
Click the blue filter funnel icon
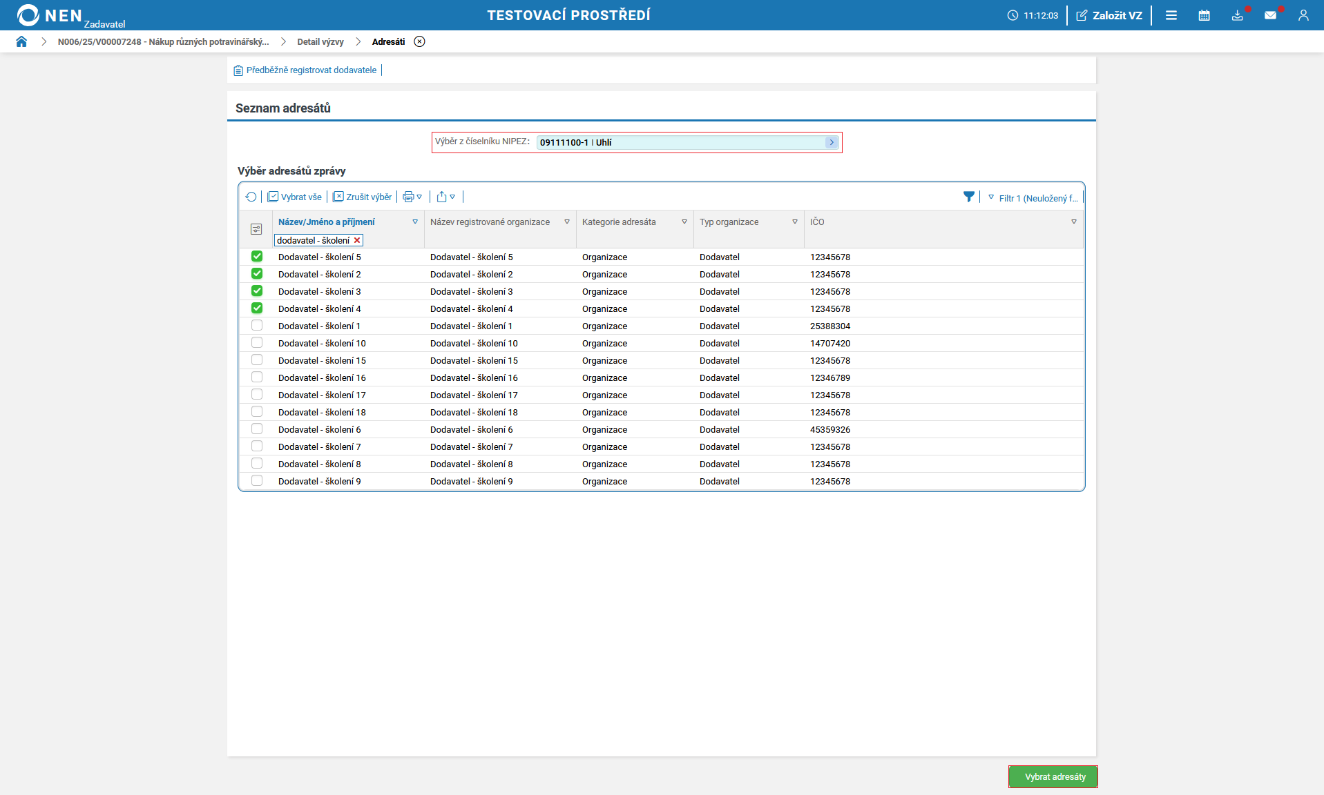point(968,197)
